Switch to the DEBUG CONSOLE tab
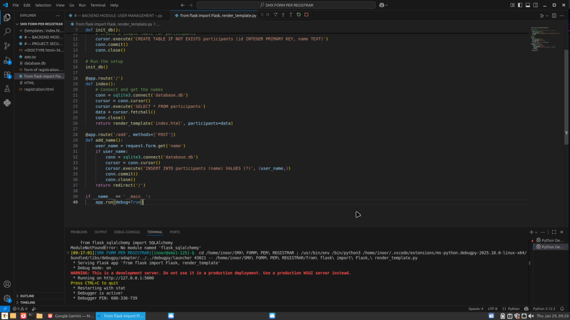The width and height of the screenshot is (570, 320). [x=127, y=232]
